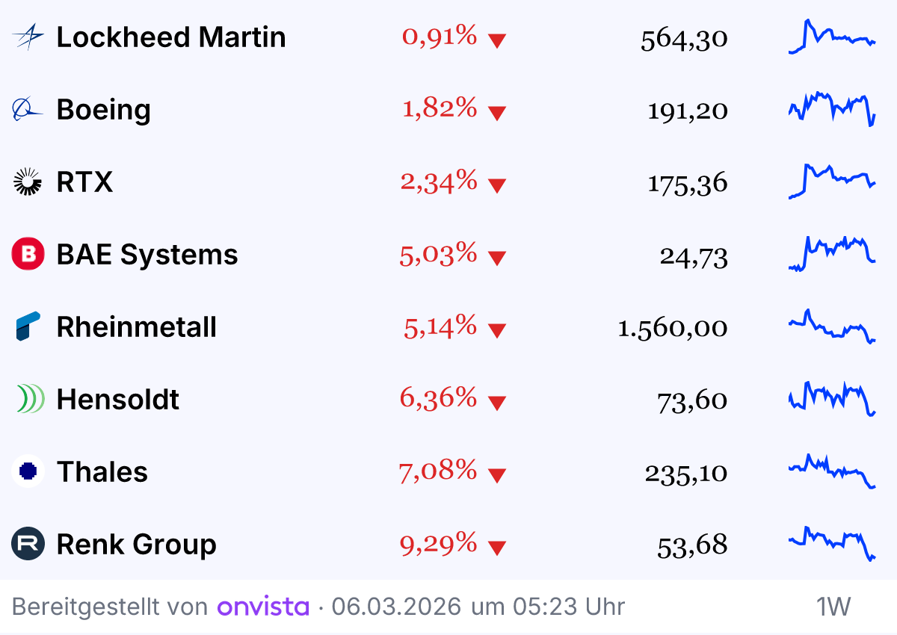Click the RTX starburst logo icon
897x635 pixels.
click(x=28, y=182)
